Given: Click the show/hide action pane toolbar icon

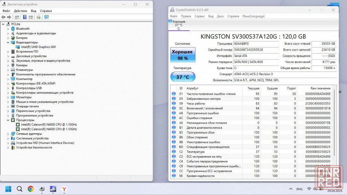Looking at the screenshot, I should [31, 17].
